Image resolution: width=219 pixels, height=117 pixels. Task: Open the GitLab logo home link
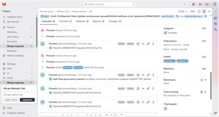4,4
